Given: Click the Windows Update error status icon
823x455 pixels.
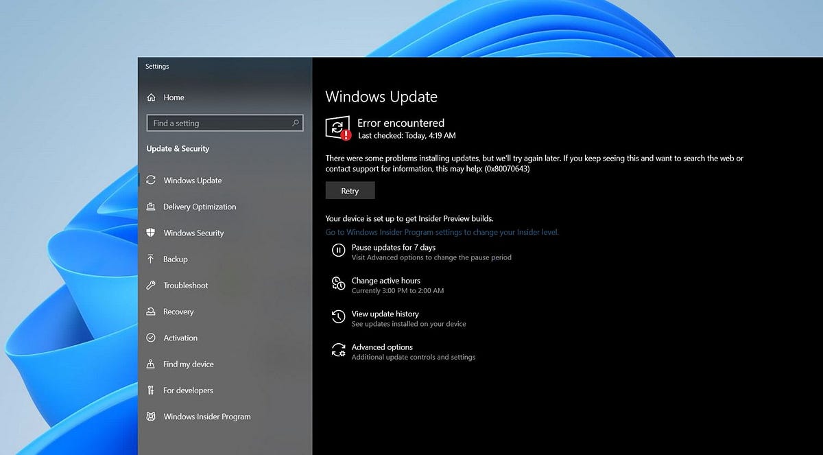Looking at the screenshot, I should tap(337, 128).
